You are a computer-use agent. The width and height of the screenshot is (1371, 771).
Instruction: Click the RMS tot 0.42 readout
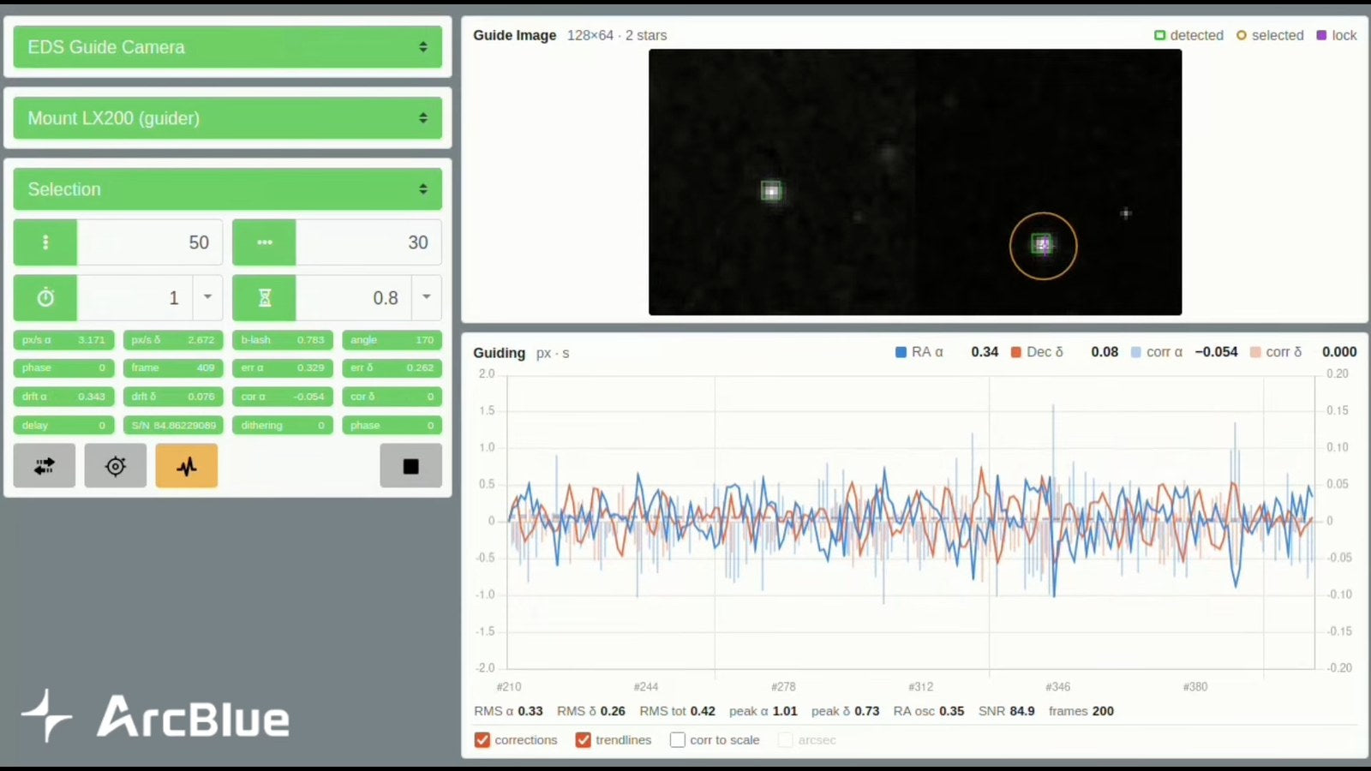[677, 711]
